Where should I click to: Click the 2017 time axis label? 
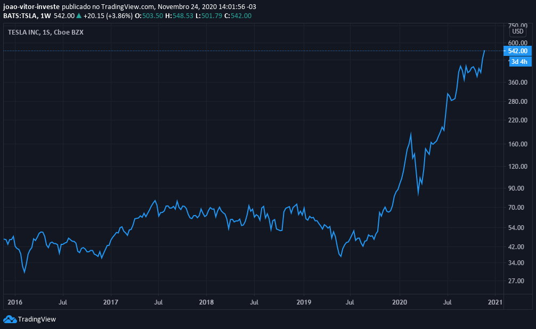click(x=111, y=302)
